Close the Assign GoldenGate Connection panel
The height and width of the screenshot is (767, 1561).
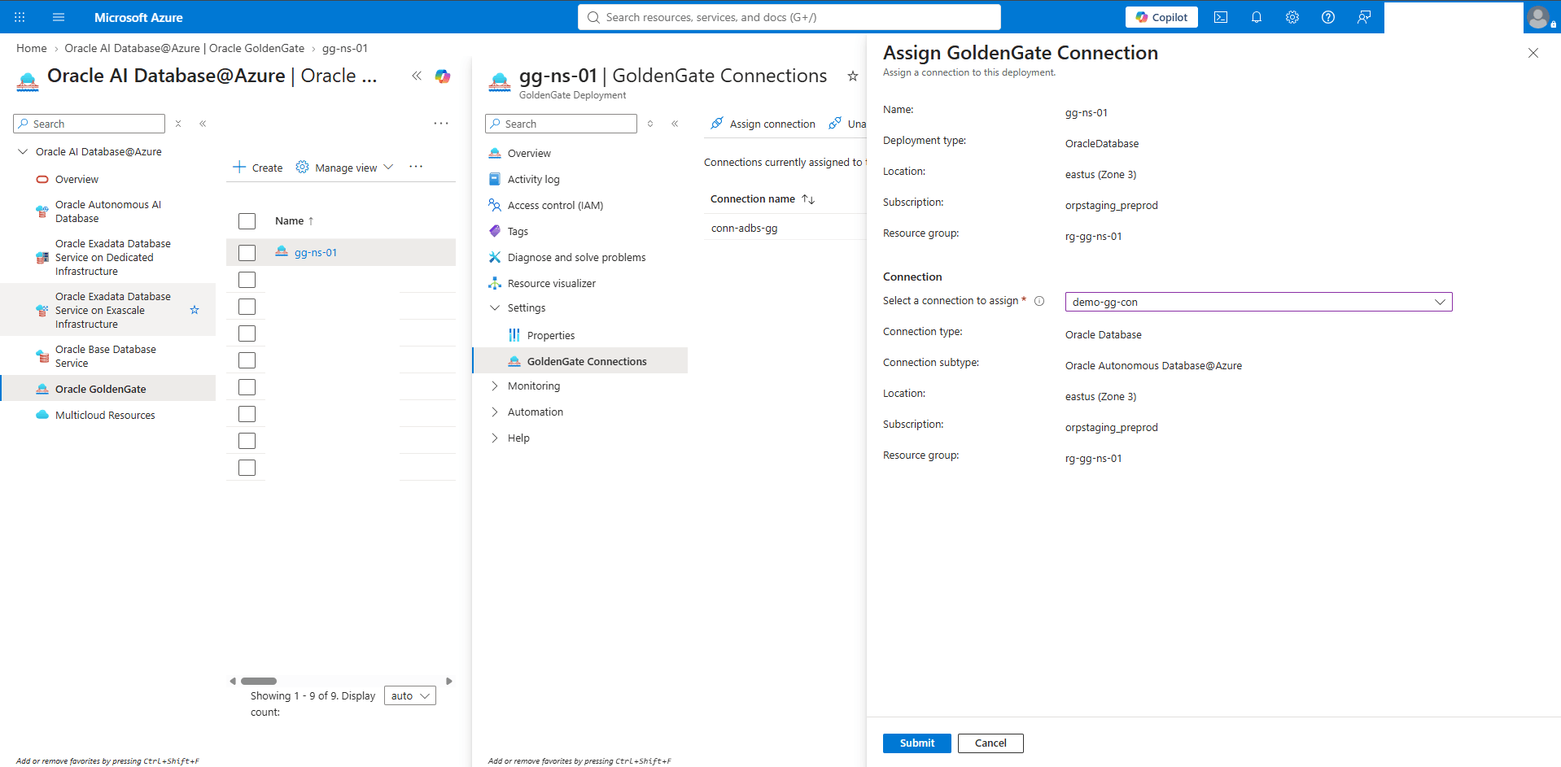1533,53
